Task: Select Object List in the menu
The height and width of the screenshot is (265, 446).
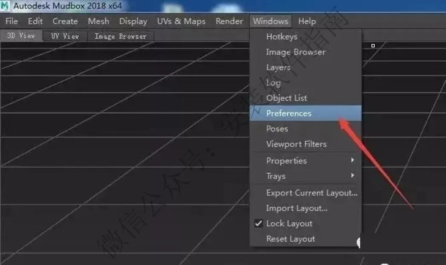Action: pos(305,98)
